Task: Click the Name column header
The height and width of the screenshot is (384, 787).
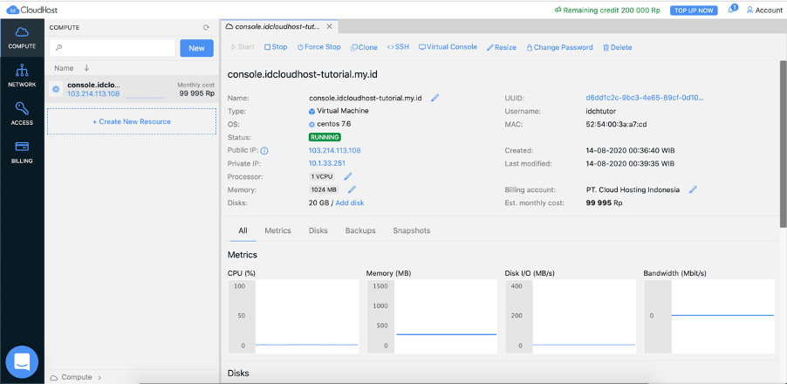Action: (64, 68)
